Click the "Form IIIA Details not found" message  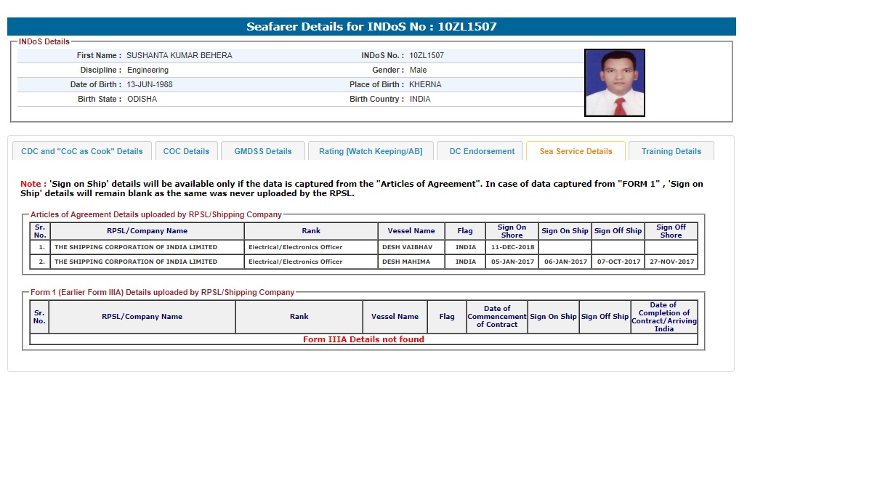point(363,339)
